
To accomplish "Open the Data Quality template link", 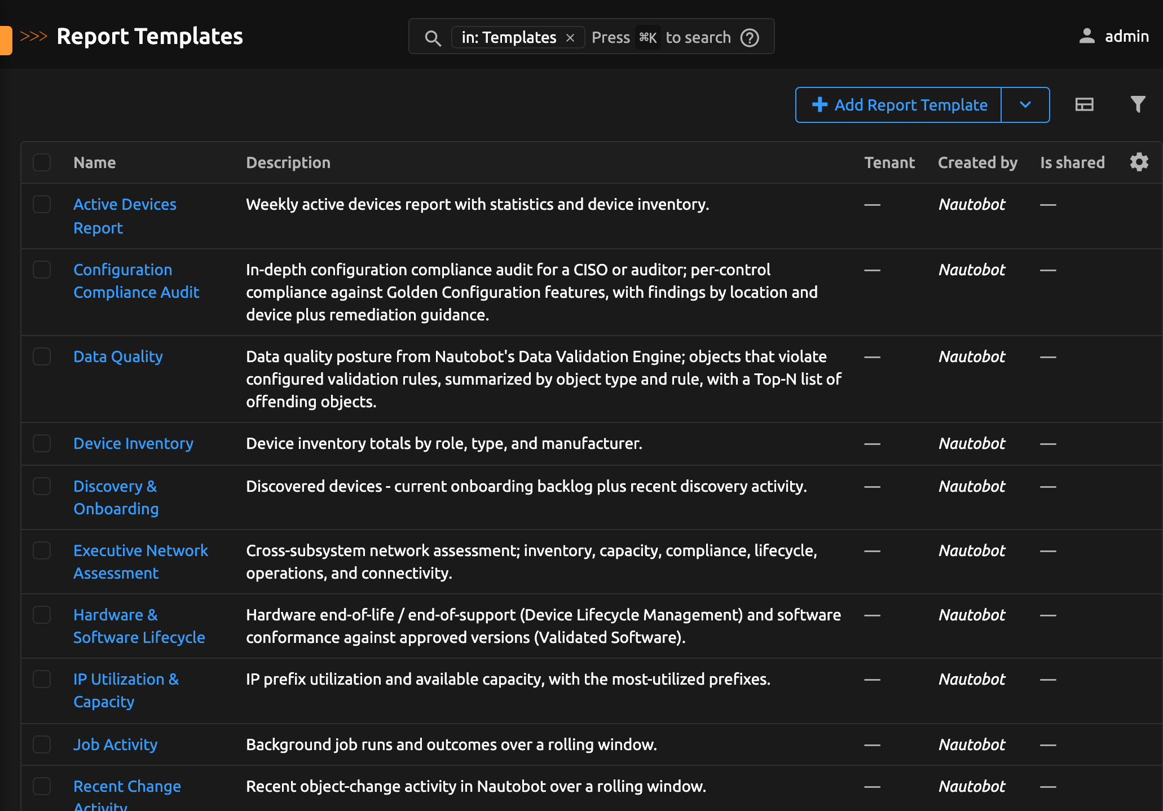I will (118, 356).
